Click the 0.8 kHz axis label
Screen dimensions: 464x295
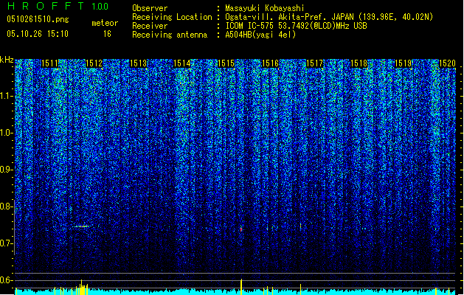point(7,206)
